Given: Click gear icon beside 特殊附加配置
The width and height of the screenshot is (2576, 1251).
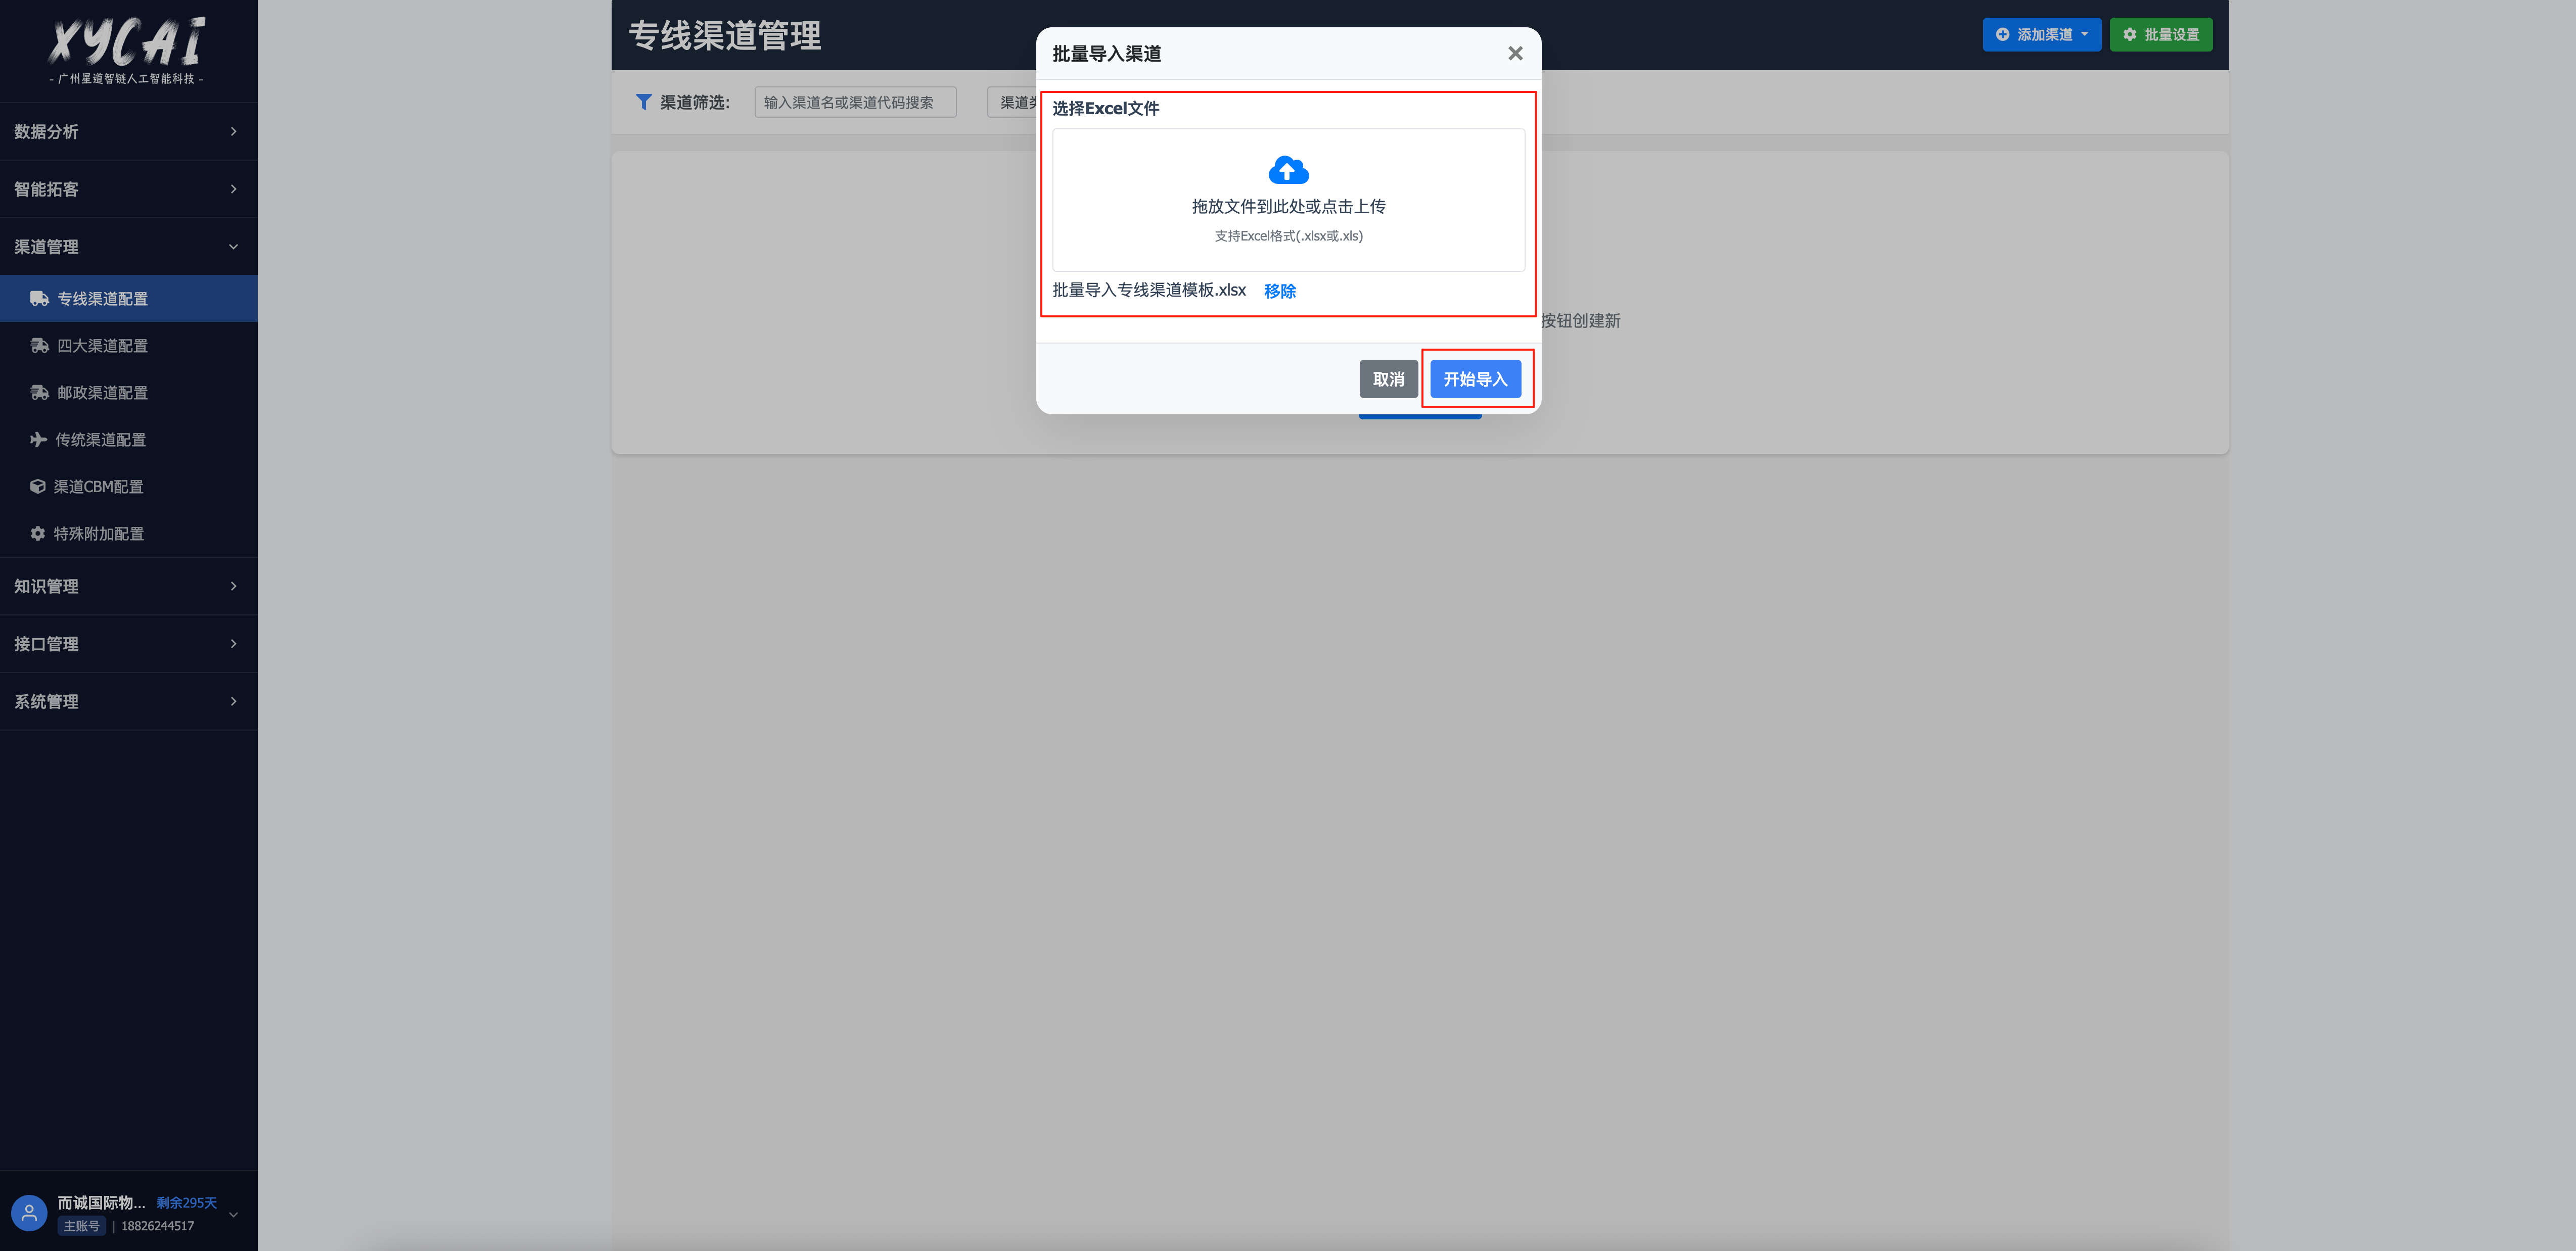Looking at the screenshot, I should (x=37, y=533).
